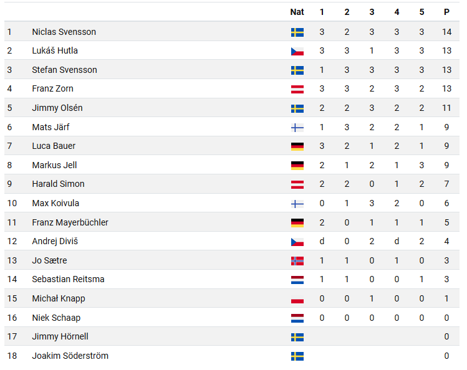Click the P points column header
Image resolution: width=467 pixels, height=370 pixels.
(446, 12)
